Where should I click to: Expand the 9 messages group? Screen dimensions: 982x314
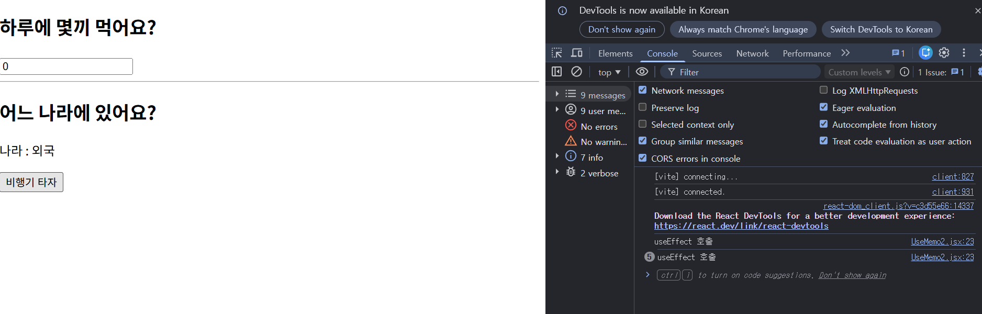(557, 94)
